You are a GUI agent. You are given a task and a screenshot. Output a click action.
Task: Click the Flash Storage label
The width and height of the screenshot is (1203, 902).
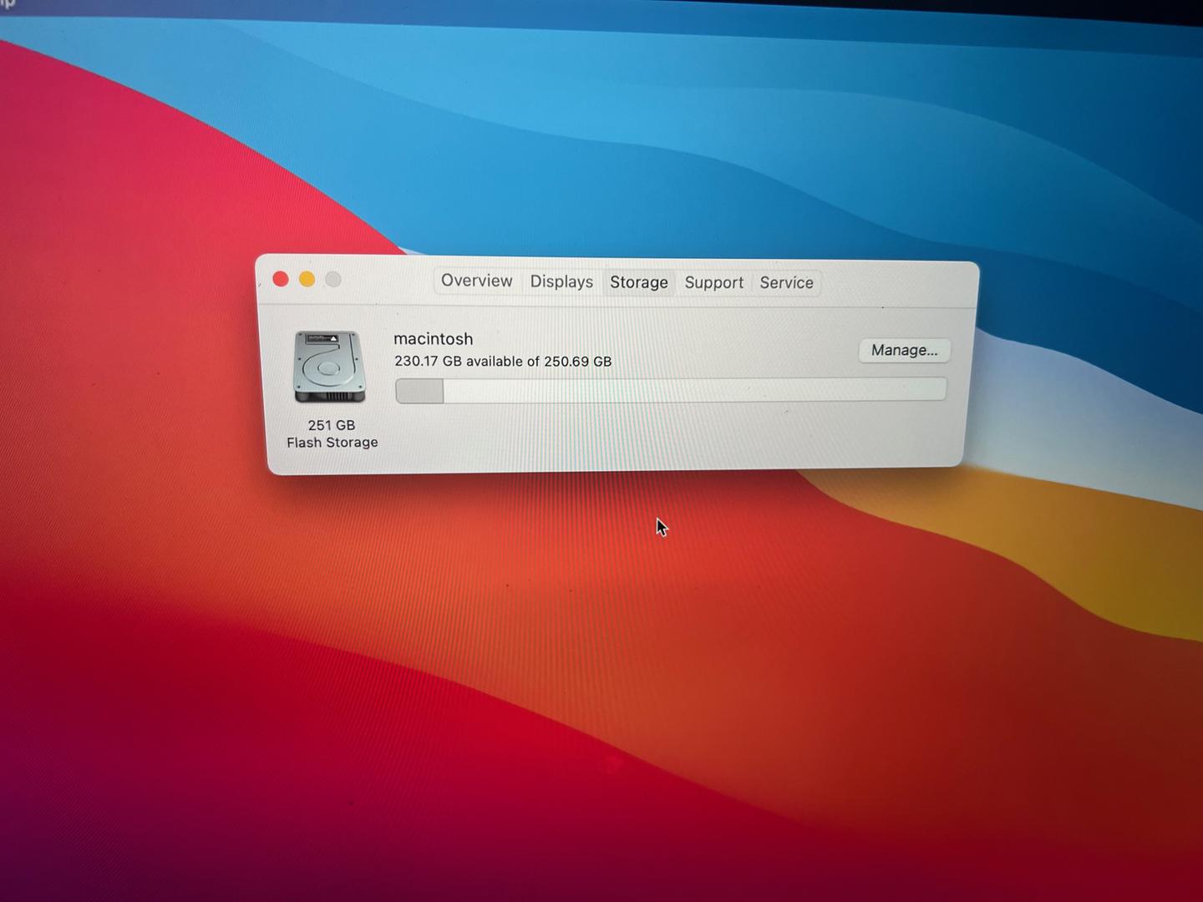pyautogui.click(x=332, y=443)
